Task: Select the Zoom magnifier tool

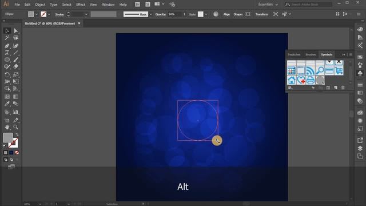Action: 15,127
